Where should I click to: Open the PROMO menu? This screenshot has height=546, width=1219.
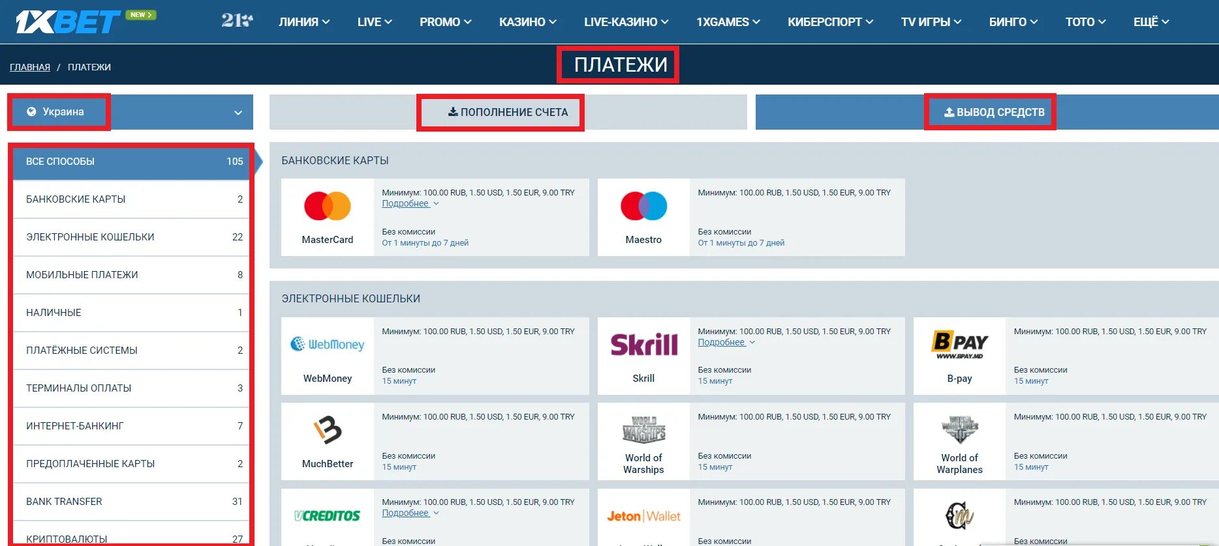pyautogui.click(x=446, y=22)
